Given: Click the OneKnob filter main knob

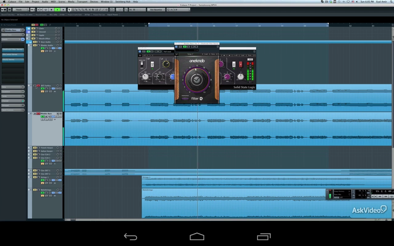Looking at the screenshot, I should 196,80.
